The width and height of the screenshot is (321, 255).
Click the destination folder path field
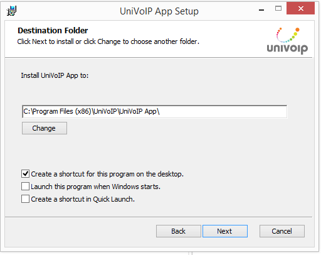pyautogui.click(x=154, y=112)
